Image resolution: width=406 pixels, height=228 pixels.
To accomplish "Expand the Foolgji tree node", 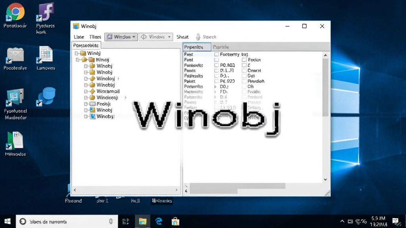I will (x=86, y=104).
